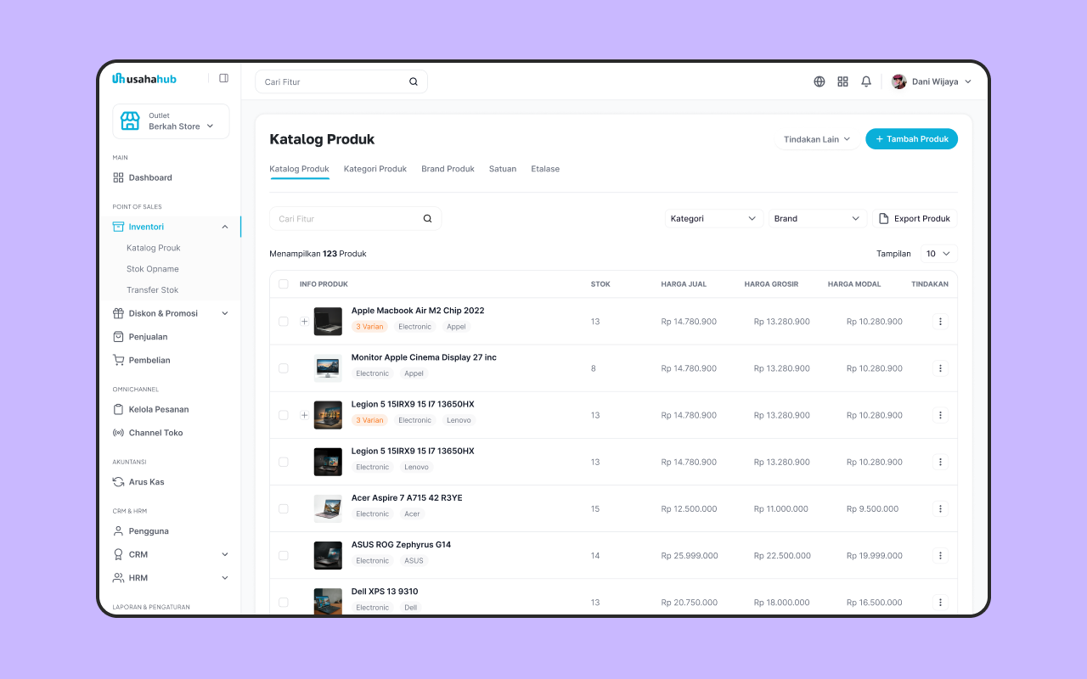
Task: Open the Outlet Berkah Store dropdown
Action: pyautogui.click(x=171, y=121)
